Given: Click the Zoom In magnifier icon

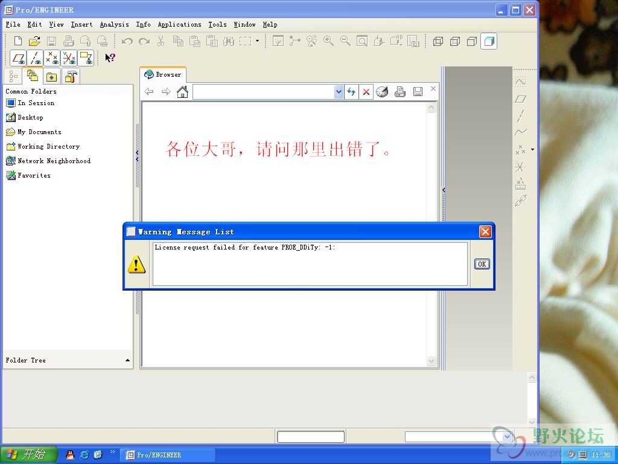Looking at the screenshot, I should (328, 41).
